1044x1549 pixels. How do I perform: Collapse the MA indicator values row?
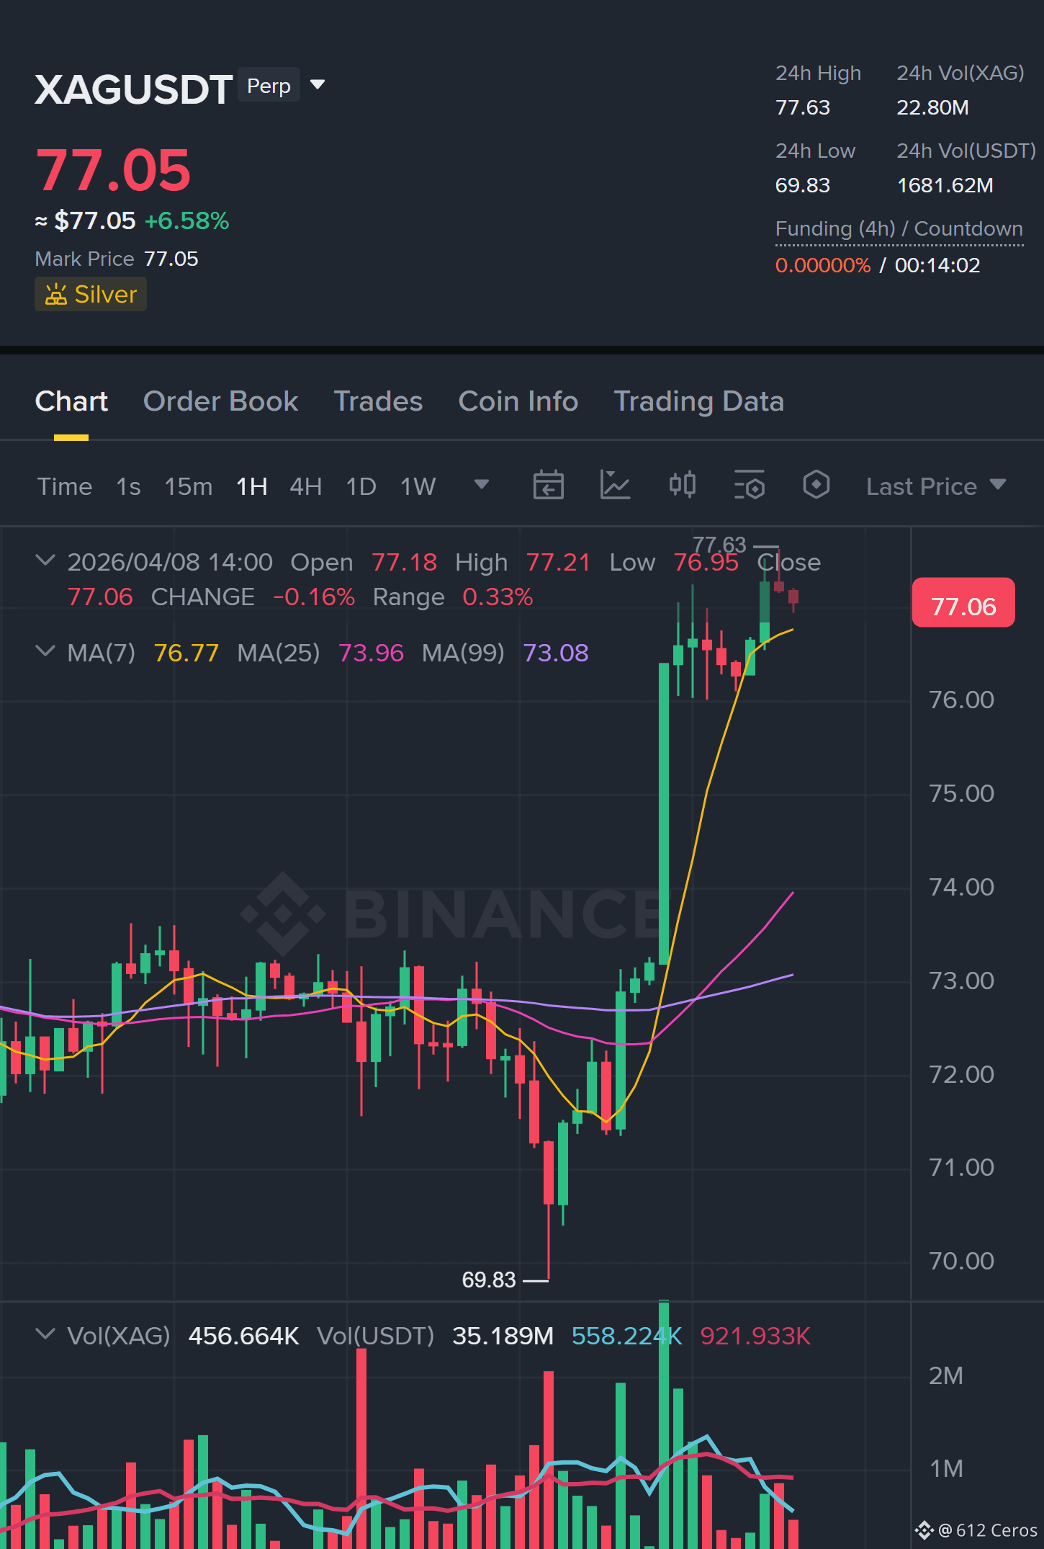click(45, 651)
